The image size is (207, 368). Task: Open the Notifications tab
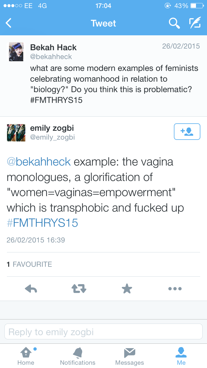click(78, 356)
